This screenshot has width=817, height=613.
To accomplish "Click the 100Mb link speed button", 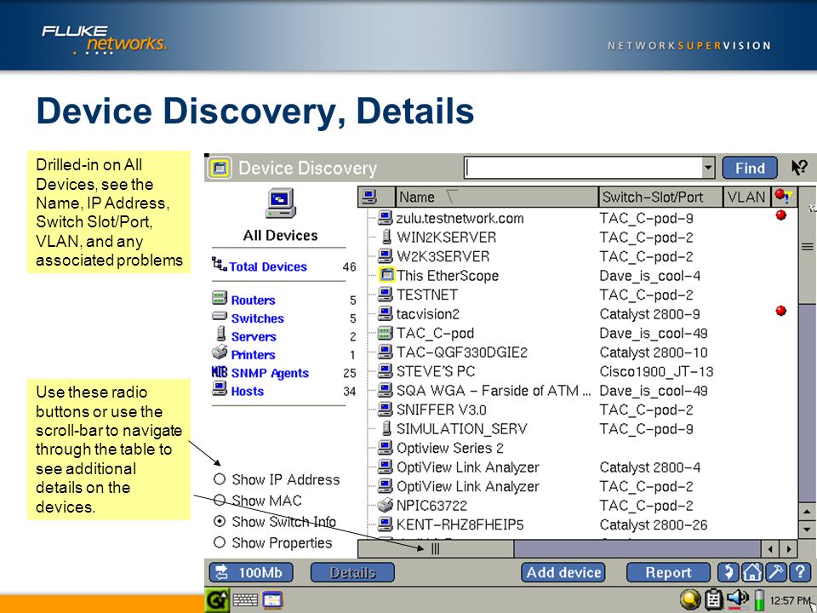I will (251, 572).
